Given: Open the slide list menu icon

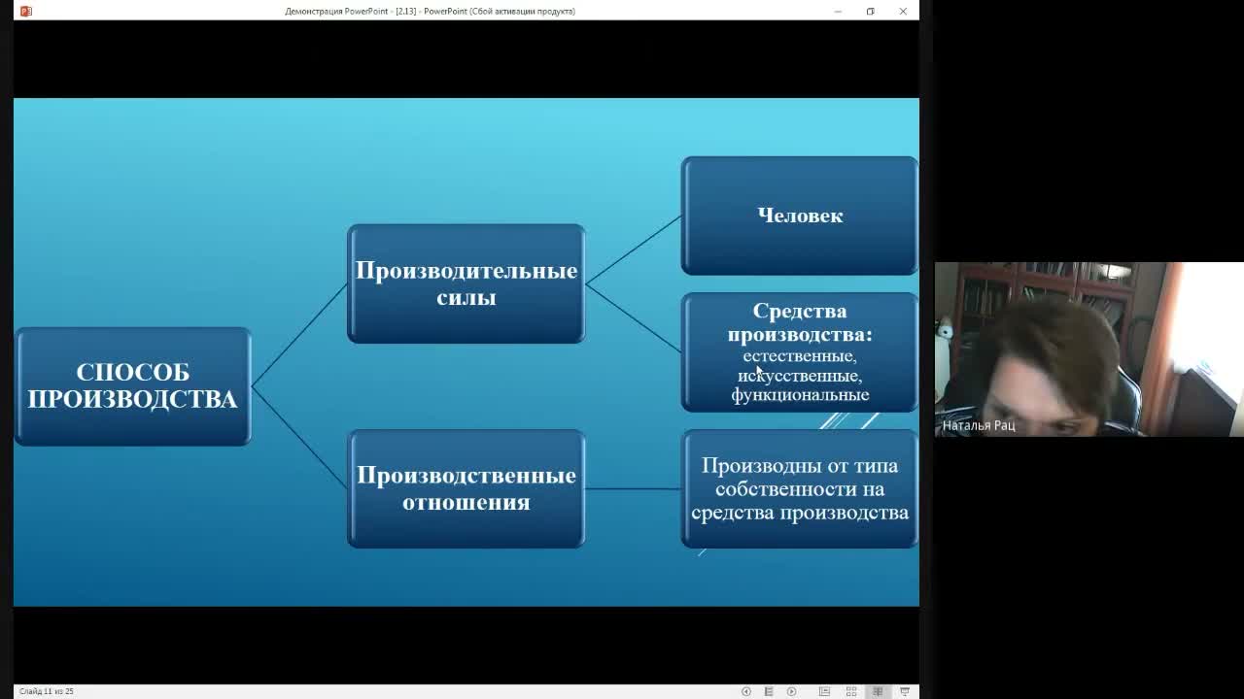Looking at the screenshot, I should pyautogui.click(x=769, y=691).
